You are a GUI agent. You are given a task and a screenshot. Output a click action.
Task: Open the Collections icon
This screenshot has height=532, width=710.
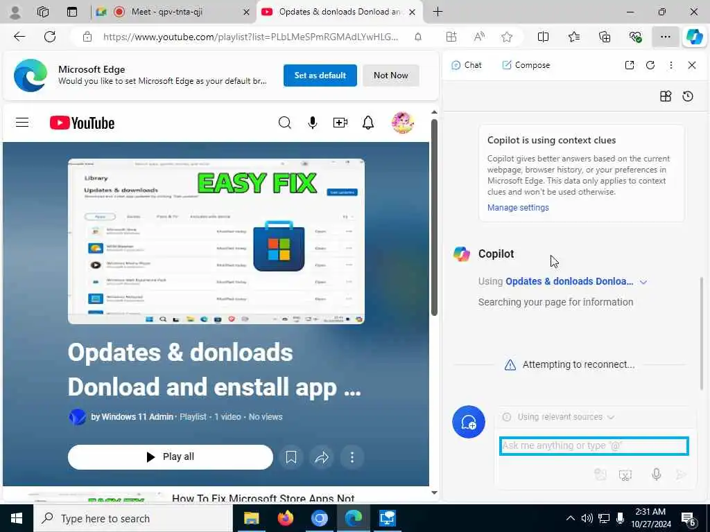(605, 37)
